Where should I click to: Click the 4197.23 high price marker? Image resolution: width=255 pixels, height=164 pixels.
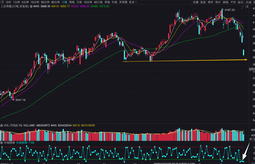[230, 10]
